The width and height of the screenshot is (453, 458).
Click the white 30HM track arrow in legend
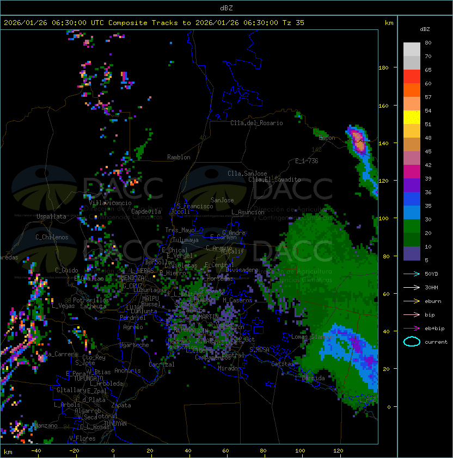coord(412,287)
